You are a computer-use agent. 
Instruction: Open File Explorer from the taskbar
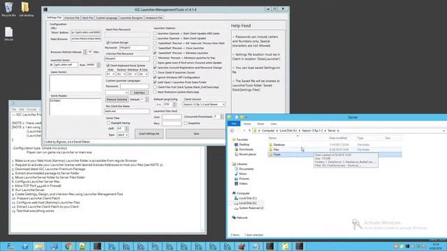[39, 246]
